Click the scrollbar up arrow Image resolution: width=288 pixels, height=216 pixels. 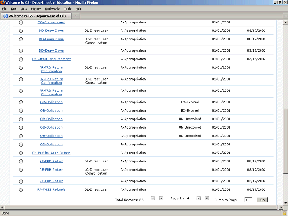285,22
